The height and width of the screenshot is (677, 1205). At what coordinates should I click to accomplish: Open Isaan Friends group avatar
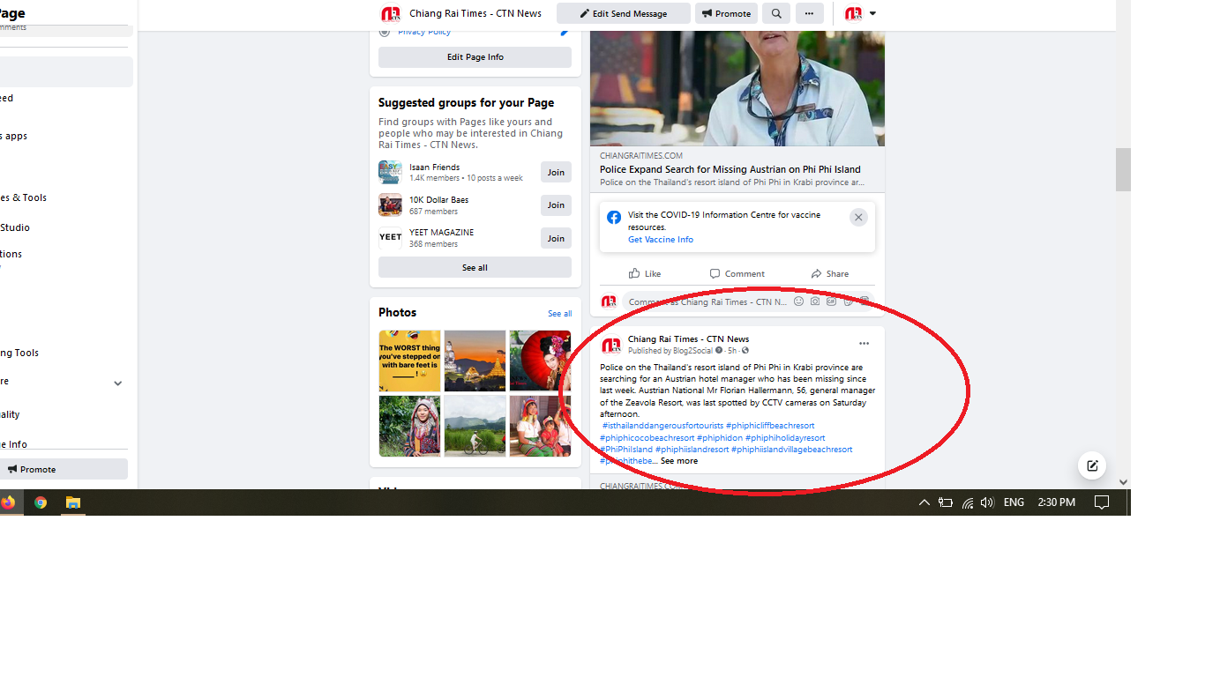390,172
